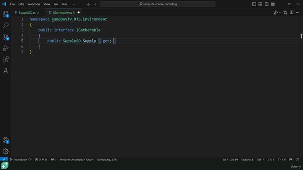Open the errors and warnings count
The height and width of the screenshot is (170, 303).
pos(41,160)
